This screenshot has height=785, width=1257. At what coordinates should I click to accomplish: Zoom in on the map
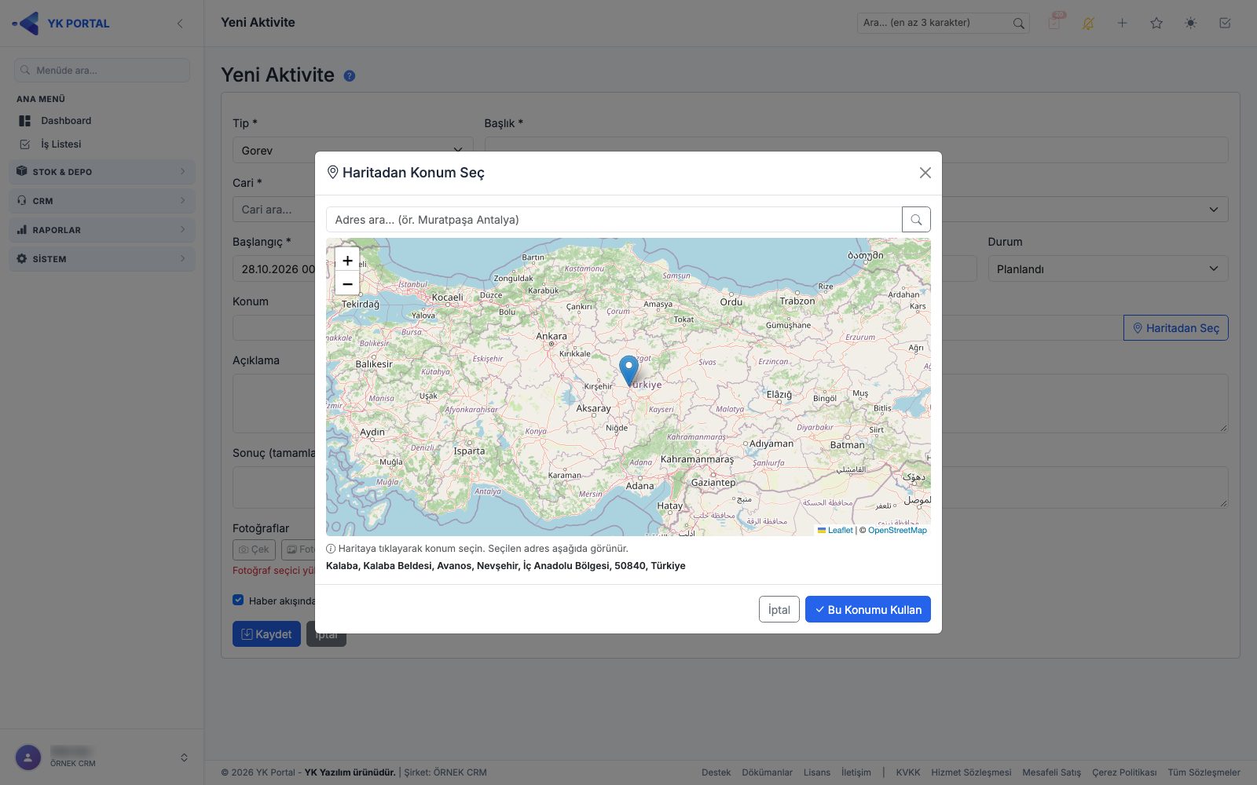[347, 260]
